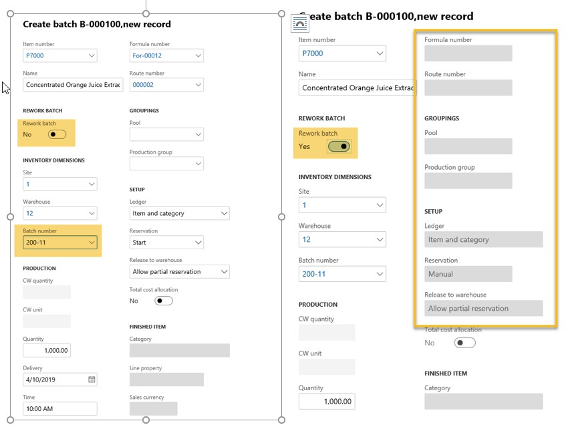This screenshot has width=572, height=429.
Task: Click the Layout Options icon beside the image
Action: pyautogui.click(x=300, y=24)
